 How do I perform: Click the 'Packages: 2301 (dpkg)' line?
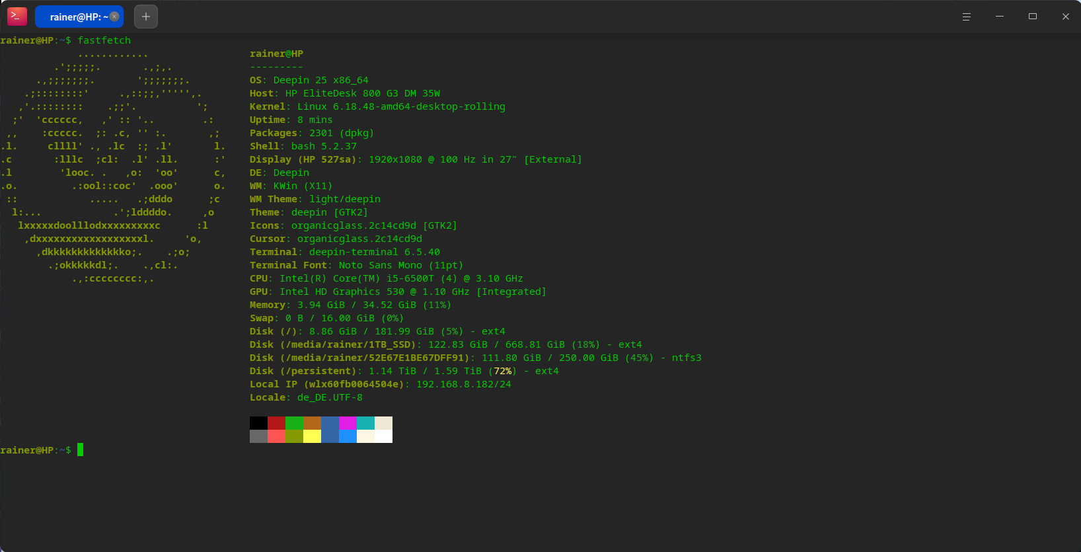[312, 133]
